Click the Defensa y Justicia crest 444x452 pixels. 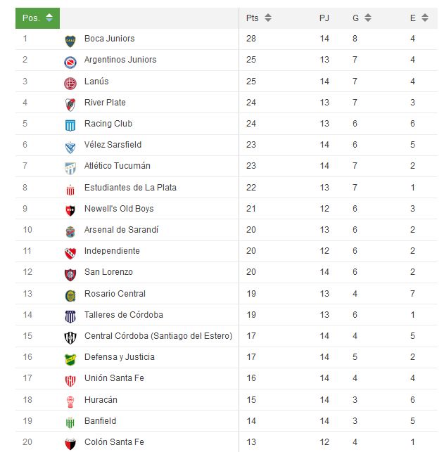tap(70, 359)
